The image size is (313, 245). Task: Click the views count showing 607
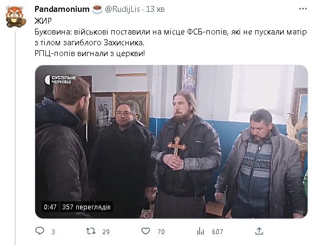[x=217, y=232]
